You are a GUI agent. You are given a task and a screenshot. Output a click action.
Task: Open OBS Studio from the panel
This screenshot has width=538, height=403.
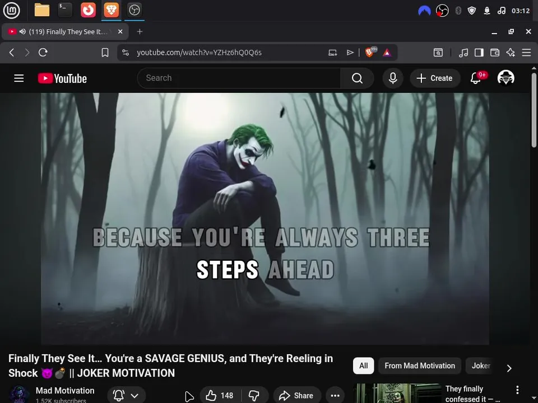pos(134,10)
